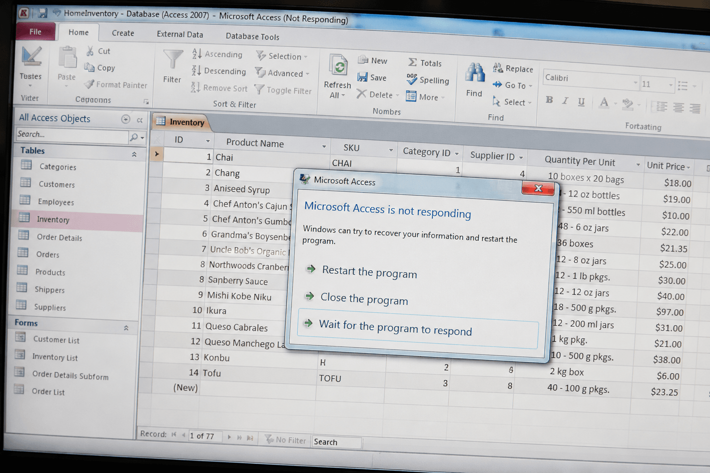Viewport: 710px width, 473px height.
Task: Switch to the Database Tools ribbon tab
Action: [x=252, y=36]
